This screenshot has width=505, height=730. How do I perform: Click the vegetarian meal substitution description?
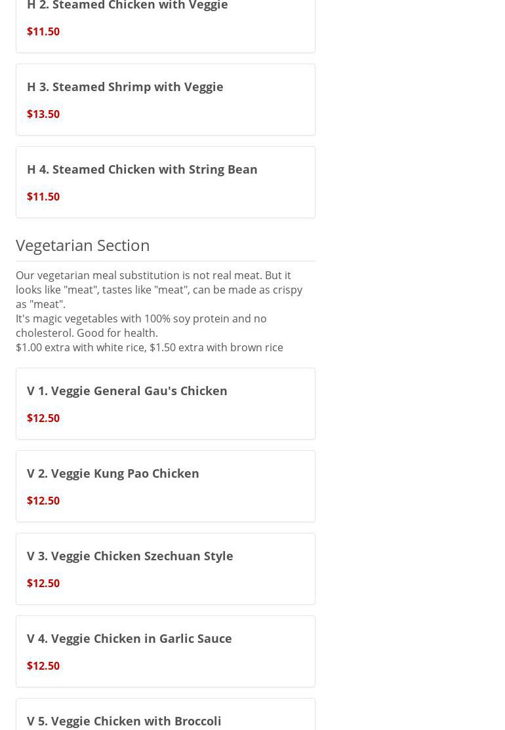[159, 290]
